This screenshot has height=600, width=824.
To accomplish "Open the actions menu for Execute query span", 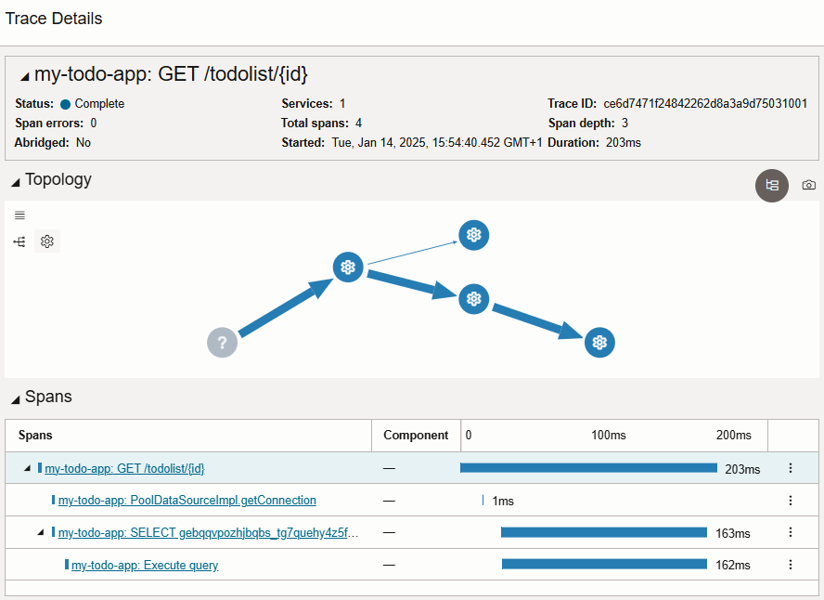I will 790,565.
